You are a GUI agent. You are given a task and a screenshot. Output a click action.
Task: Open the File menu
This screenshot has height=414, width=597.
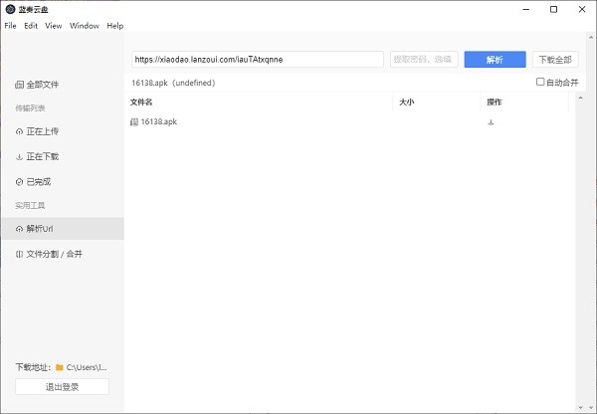(10, 26)
